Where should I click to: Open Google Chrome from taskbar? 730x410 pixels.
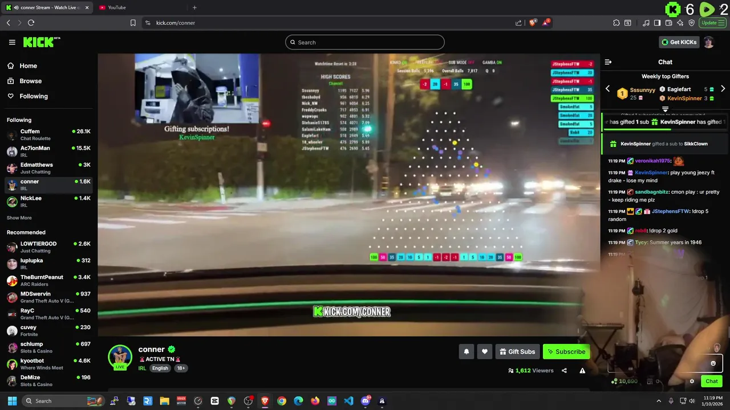click(x=282, y=401)
